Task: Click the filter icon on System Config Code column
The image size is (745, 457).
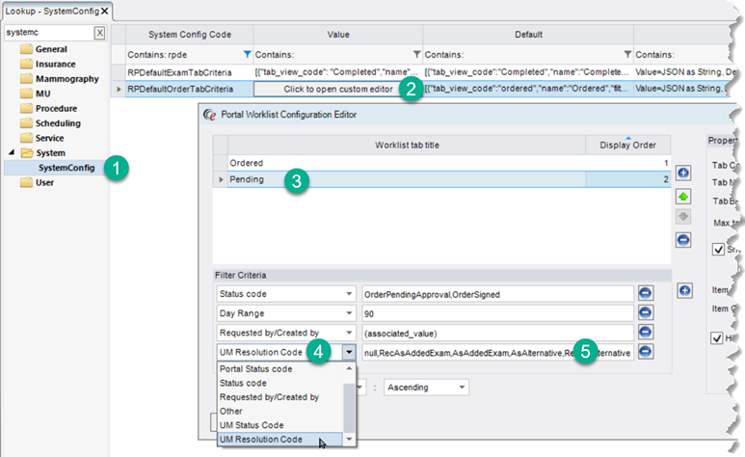Action: tap(247, 54)
